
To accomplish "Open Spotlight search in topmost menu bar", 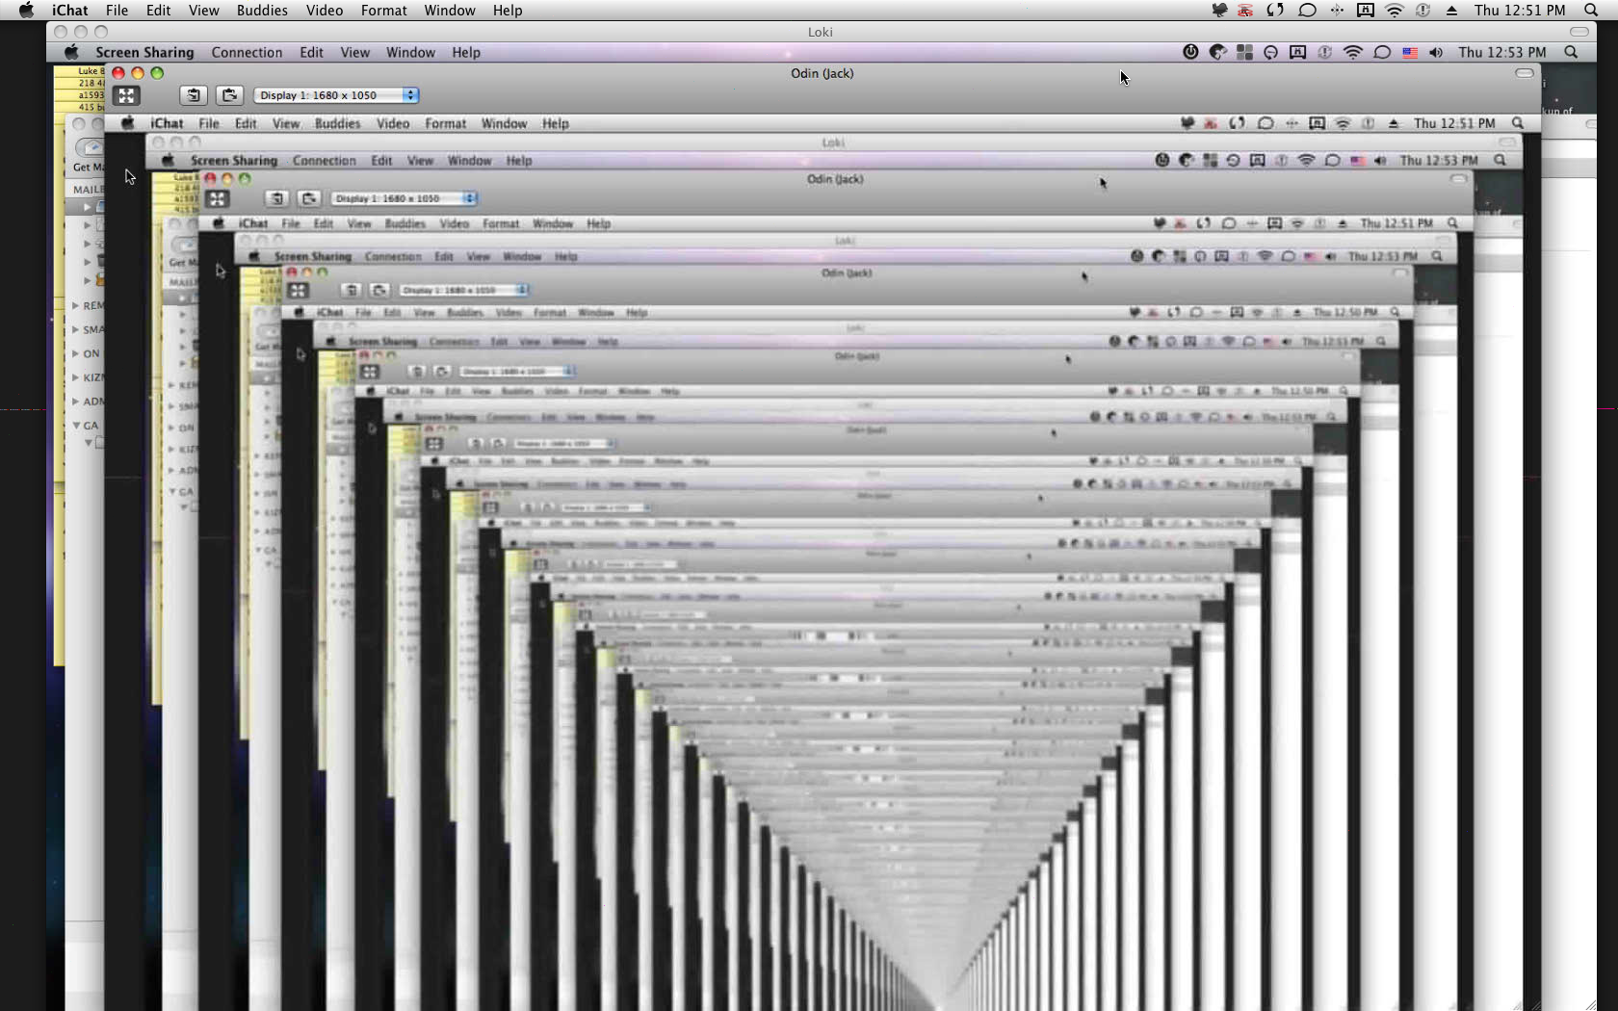I will tap(1591, 11).
